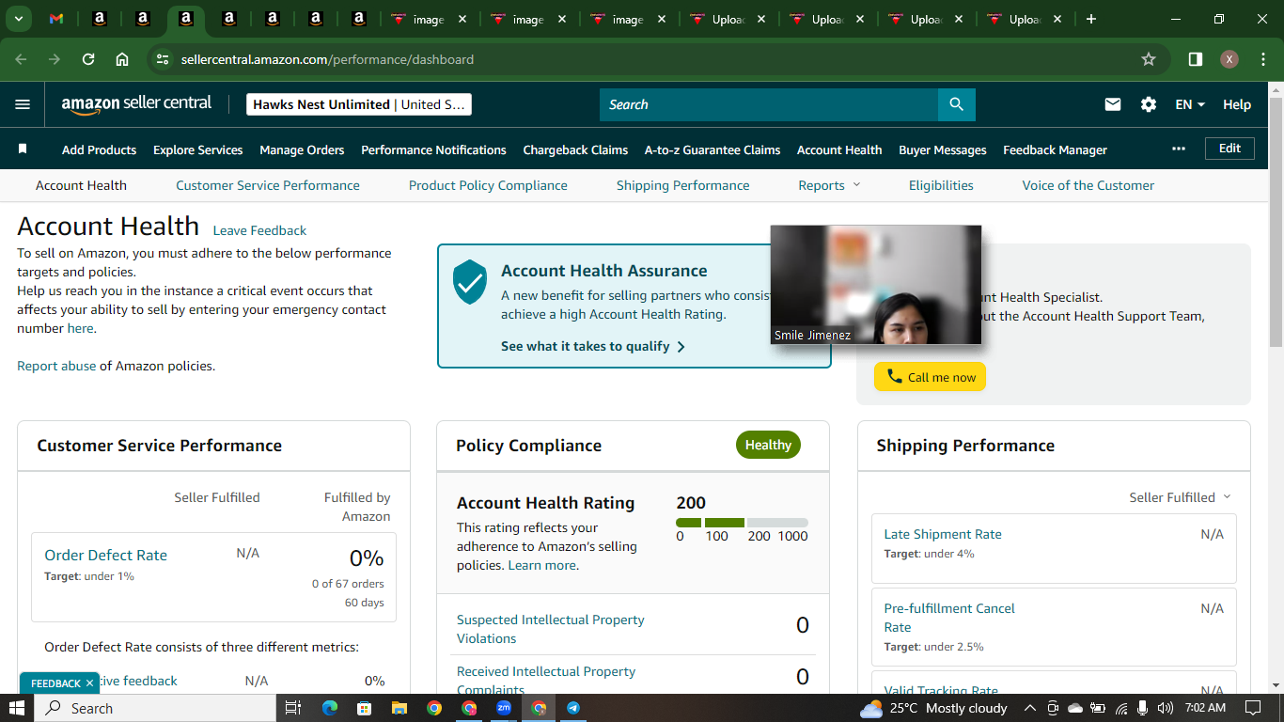
Task: Switch to Product Policy Compliance tab
Action: [x=488, y=185]
